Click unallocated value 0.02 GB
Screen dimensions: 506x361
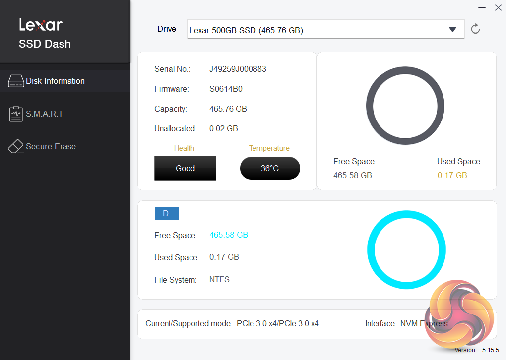click(224, 129)
